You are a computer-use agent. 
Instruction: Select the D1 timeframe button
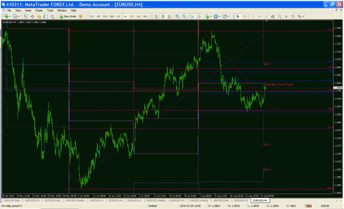(132, 16)
